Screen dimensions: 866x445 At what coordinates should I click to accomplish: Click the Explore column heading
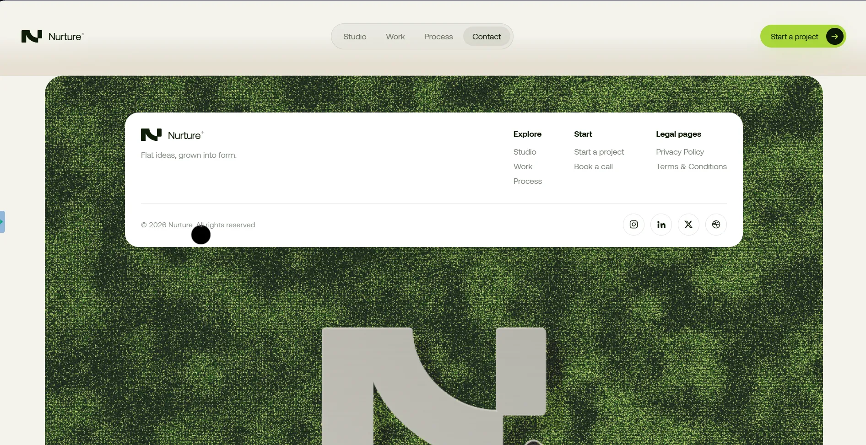point(527,134)
